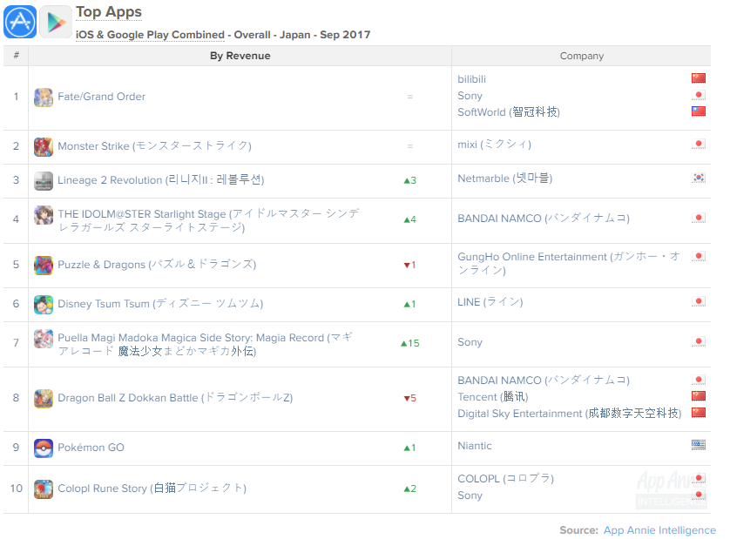Open the Dragon Ball Z Dokkan Battle link
Screen dimensions: 730x539
click(x=175, y=397)
